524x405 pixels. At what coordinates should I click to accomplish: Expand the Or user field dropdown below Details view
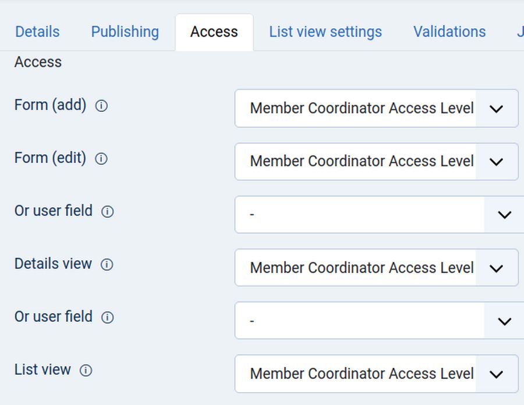tap(380, 321)
